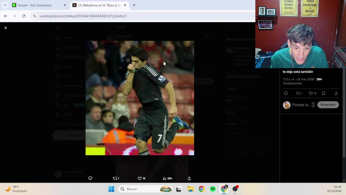The height and width of the screenshot is (195, 346).
Task: Open the tab search dropdown arrow
Action: click(5, 5)
